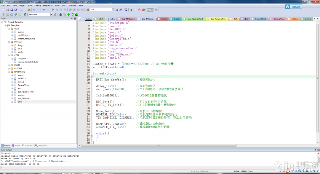
Task: Click the Batch Build icon
Action: click(x=15, y=14)
